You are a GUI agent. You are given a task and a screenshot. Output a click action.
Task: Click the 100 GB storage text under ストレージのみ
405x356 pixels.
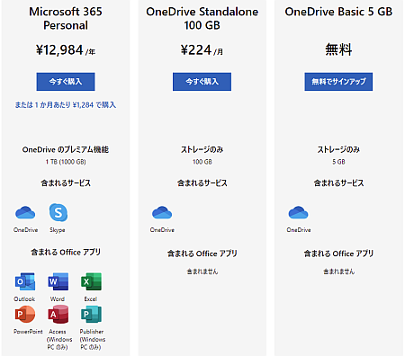(x=202, y=162)
